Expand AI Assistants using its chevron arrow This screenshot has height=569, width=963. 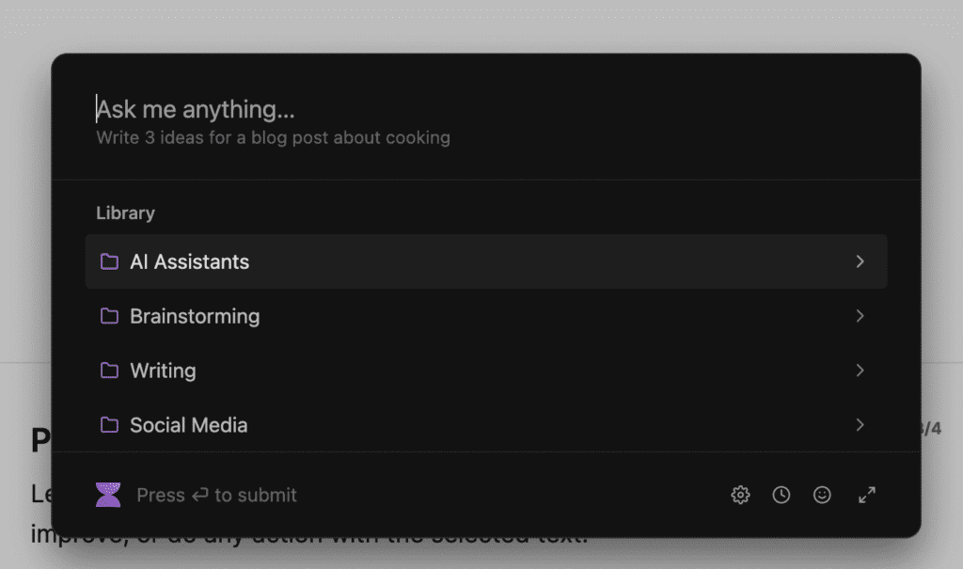tap(860, 261)
